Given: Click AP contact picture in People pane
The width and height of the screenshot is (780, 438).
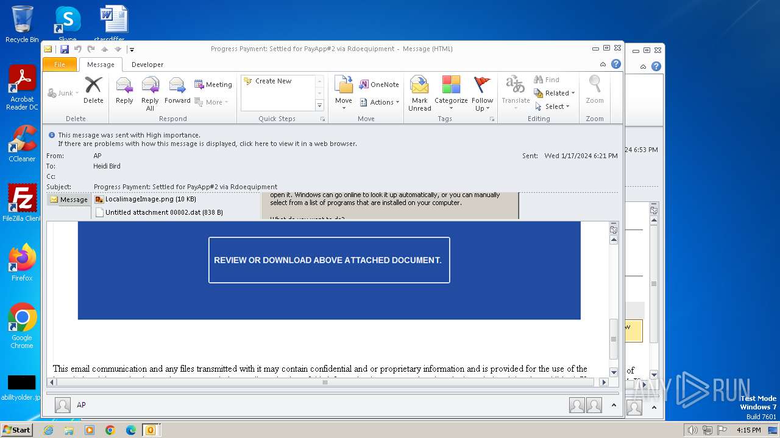Looking at the screenshot, I should [x=62, y=405].
